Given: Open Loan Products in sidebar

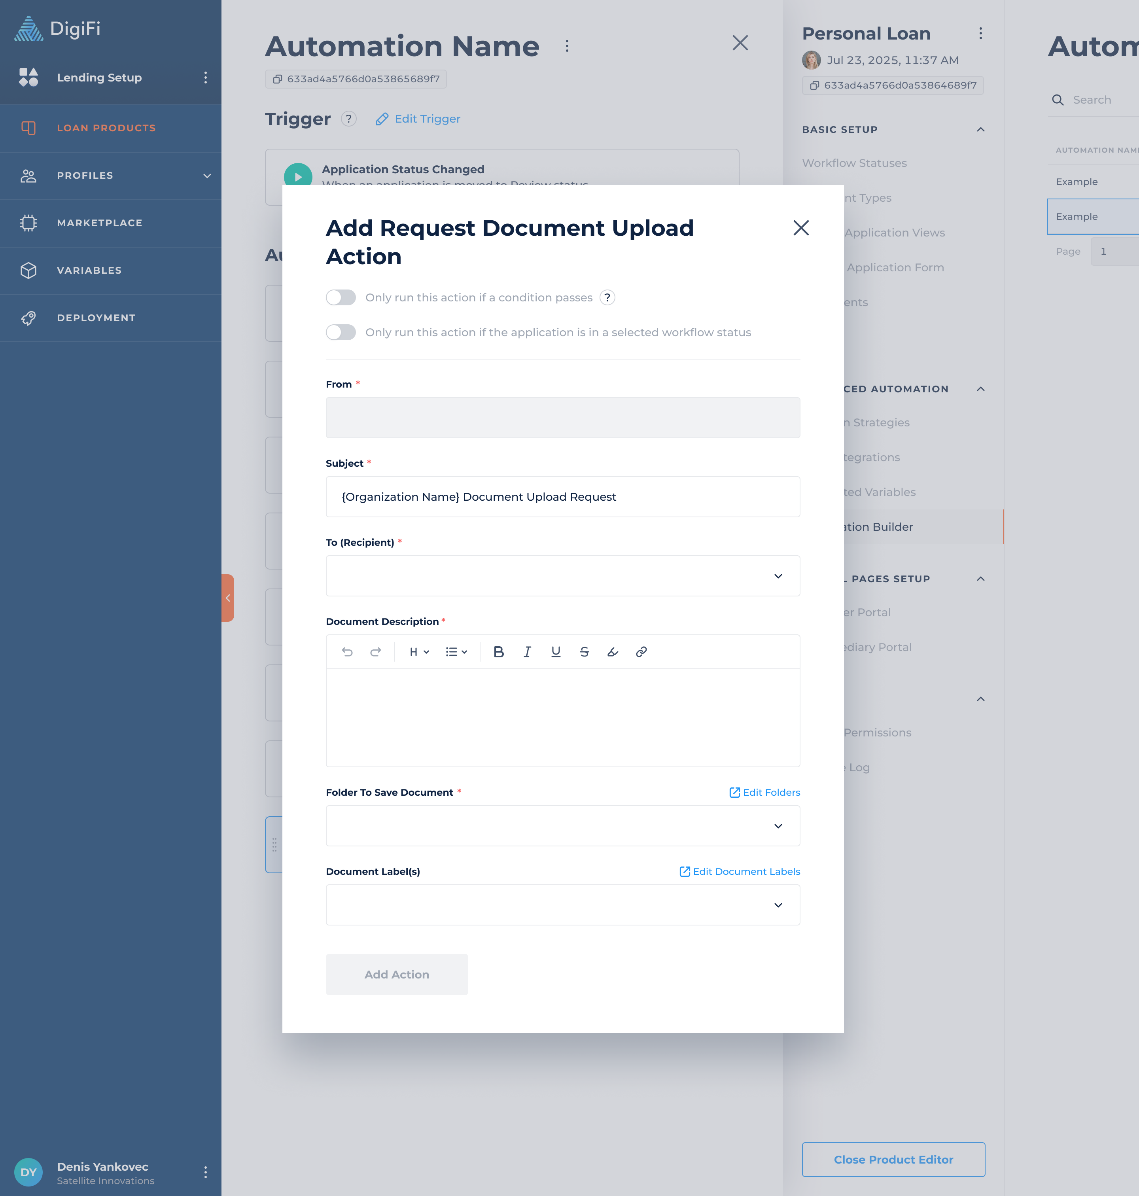Looking at the screenshot, I should (106, 128).
